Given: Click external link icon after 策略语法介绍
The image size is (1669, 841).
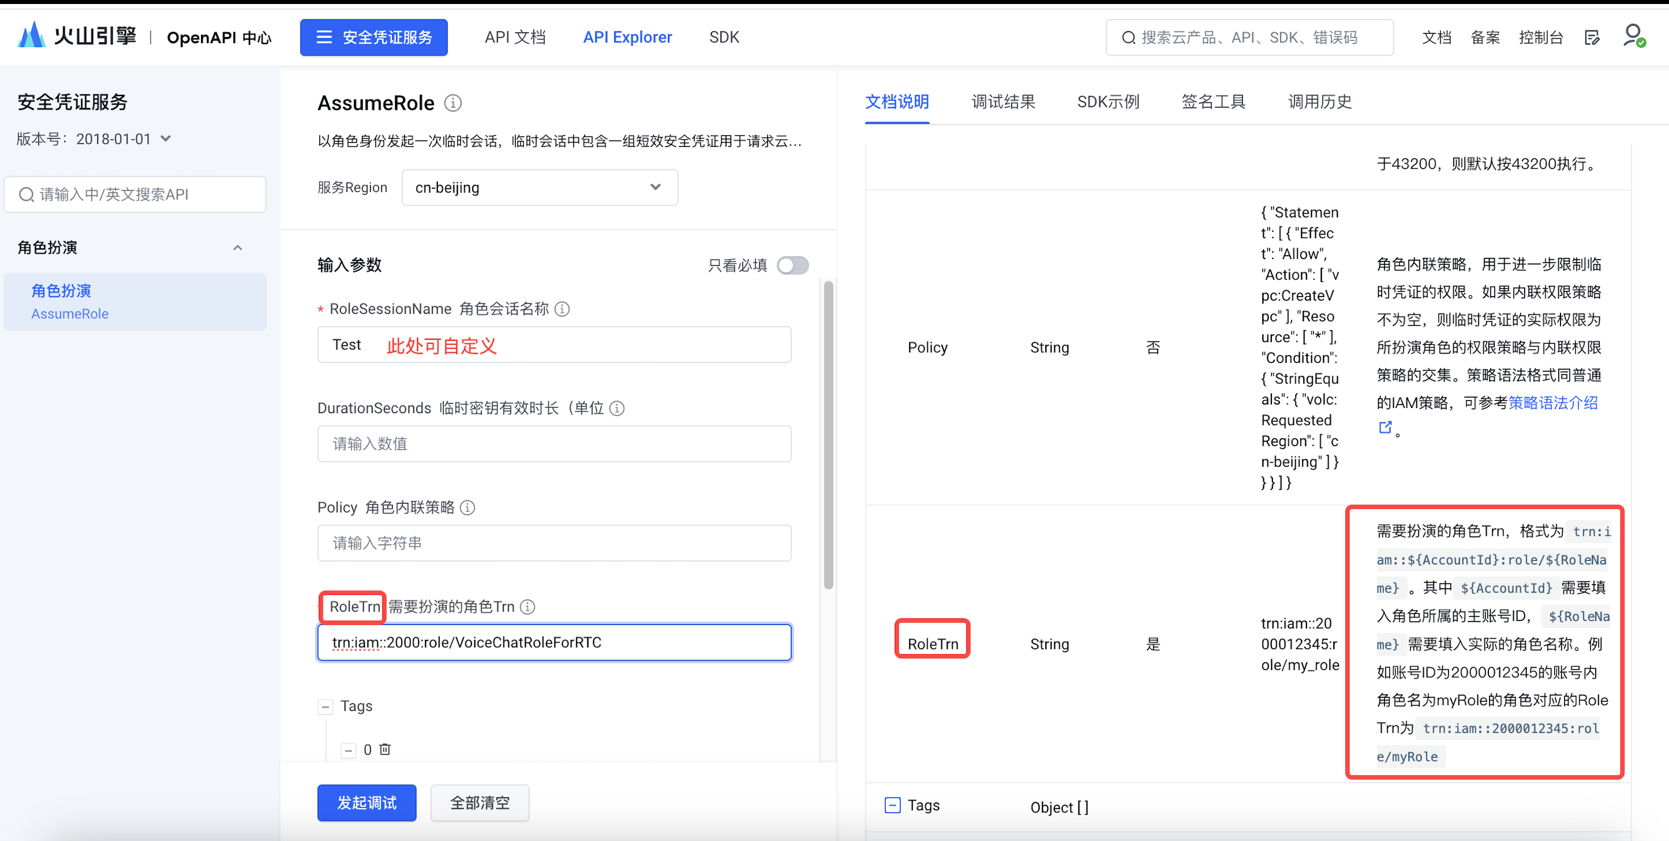Looking at the screenshot, I should click(1385, 428).
